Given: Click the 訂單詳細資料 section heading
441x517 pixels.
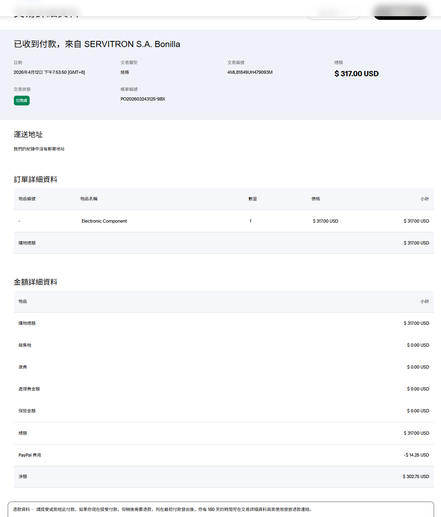Looking at the screenshot, I should 35,180.
